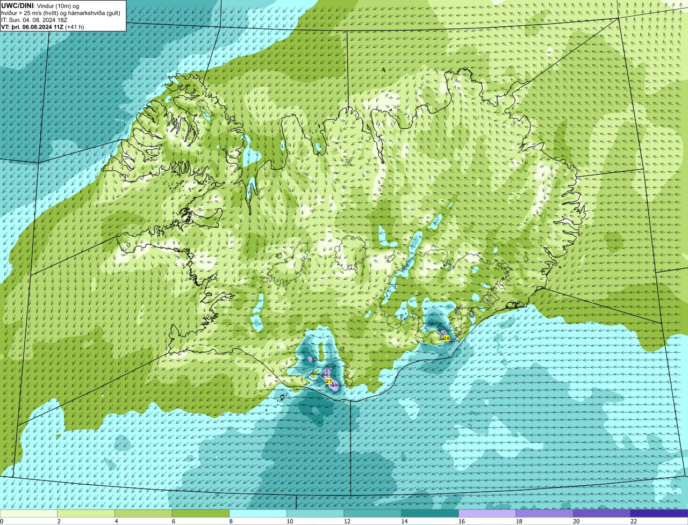Select the dark indigo legend swatch above 22

pos(659,513)
